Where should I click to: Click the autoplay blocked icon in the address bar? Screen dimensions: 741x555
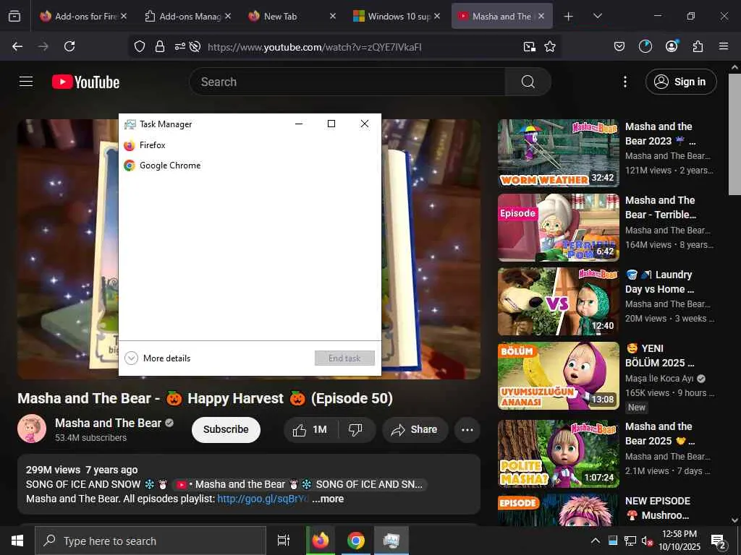(195, 46)
